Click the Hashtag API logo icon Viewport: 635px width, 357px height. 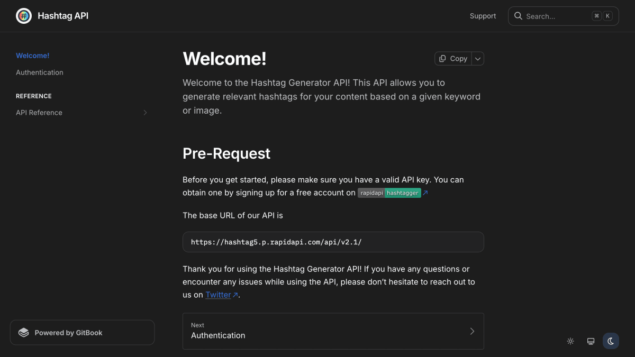(24, 16)
